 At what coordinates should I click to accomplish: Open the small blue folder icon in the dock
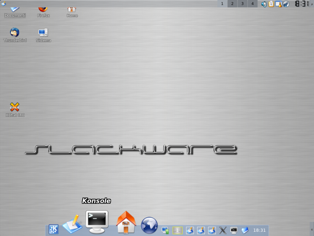[245, 230]
